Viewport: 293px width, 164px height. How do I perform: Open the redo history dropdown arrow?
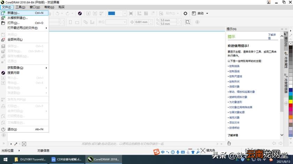[x=72, y=14]
